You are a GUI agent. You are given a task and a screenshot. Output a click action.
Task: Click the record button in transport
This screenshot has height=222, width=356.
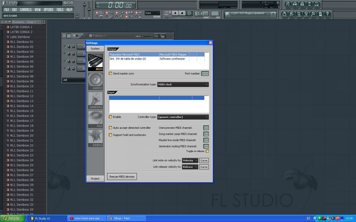click(x=189, y=13)
